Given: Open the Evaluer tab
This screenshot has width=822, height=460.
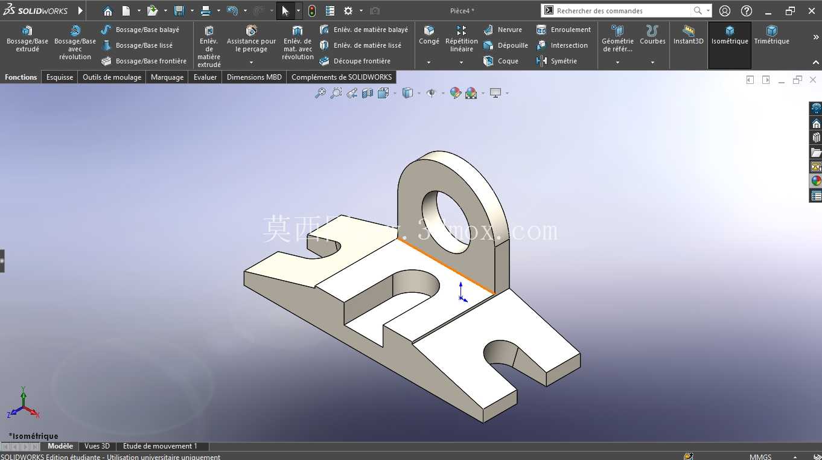Looking at the screenshot, I should (x=205, y=77).
